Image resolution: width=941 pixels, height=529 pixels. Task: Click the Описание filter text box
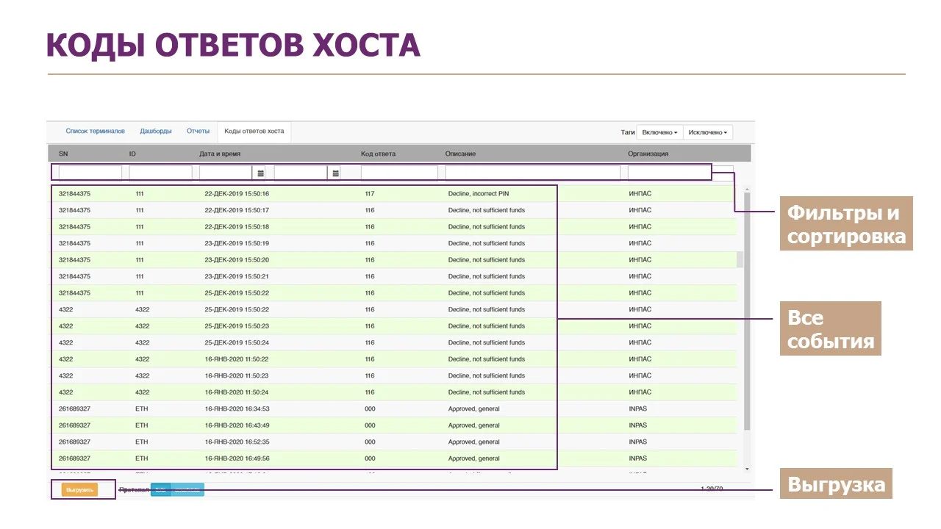(x=532, y=173)
